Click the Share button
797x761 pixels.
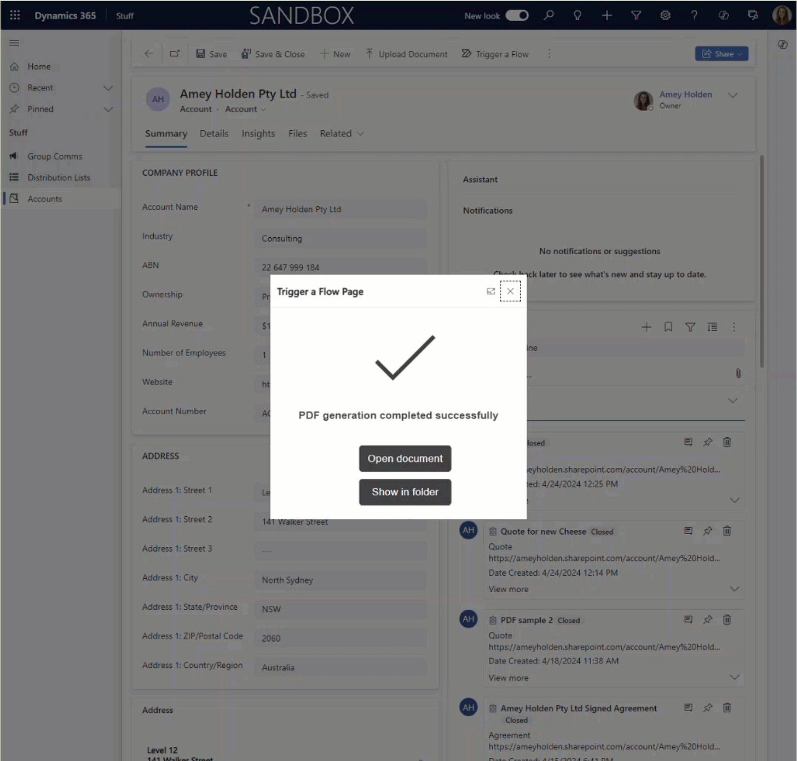(x=721, y=54)
